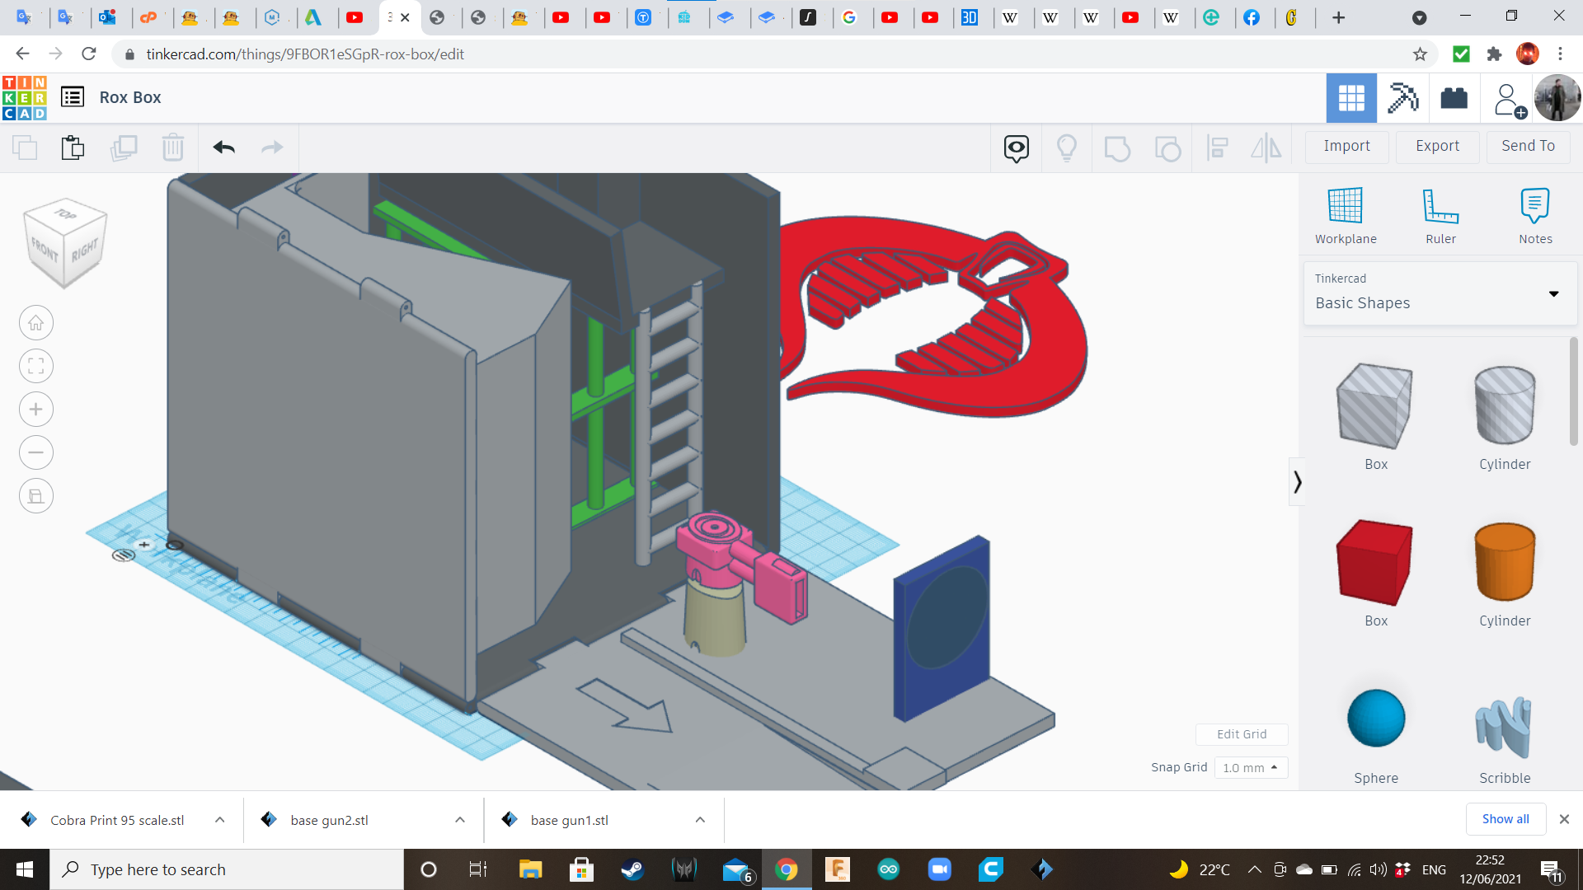
Task: Click the Export button
Action: coord(1437,146)
